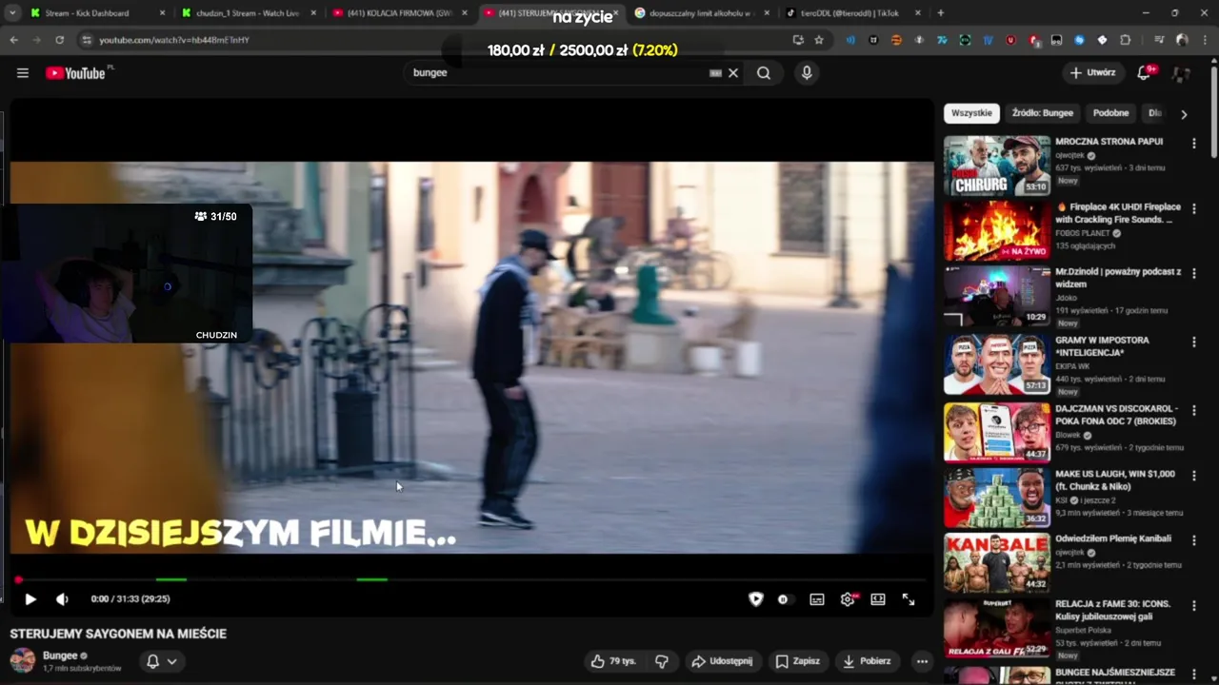Open the Chrome profile avatar
Viewport: 1219px width, 685px height.
click(1182, 40)
